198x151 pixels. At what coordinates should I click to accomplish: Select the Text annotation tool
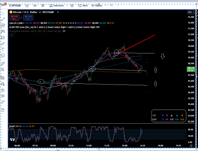click(x=3, y=49)
